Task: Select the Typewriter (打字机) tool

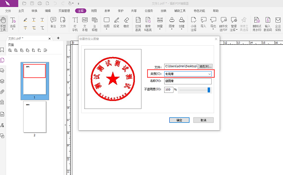Action: 75,24
